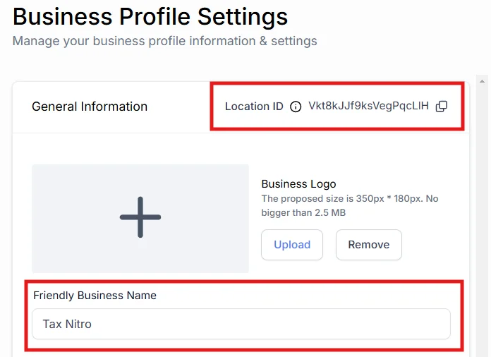
Task: Place cursor after the 'Tax Nitro' text
Action: coord(92,324)
